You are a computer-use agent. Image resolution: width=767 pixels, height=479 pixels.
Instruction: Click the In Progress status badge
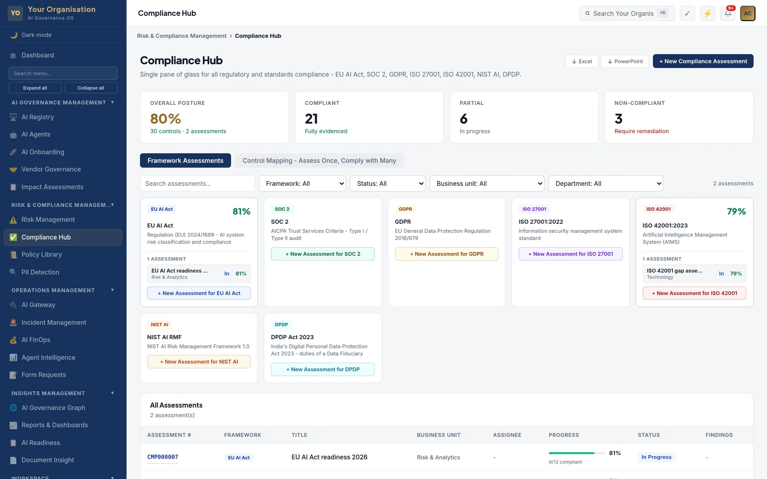click(x=656, y=457)
